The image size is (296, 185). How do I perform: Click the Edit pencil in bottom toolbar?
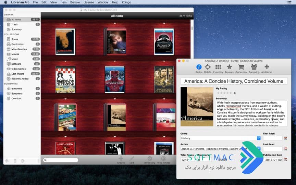pos(132,160)
